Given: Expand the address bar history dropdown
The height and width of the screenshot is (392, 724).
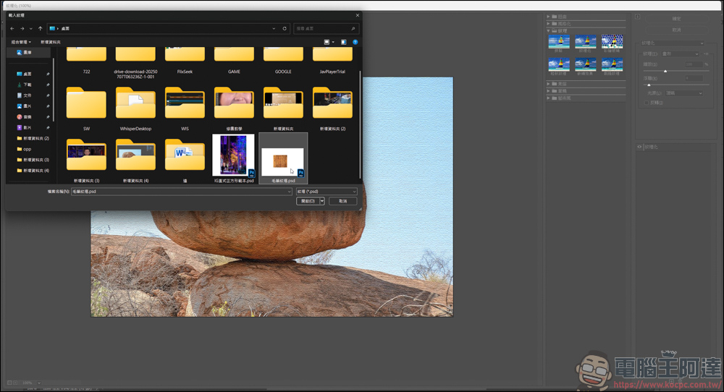Looking at the screenshot, I should [x=274, y=29].
